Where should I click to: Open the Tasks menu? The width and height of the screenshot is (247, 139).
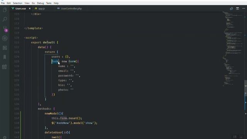click(49, 3)
